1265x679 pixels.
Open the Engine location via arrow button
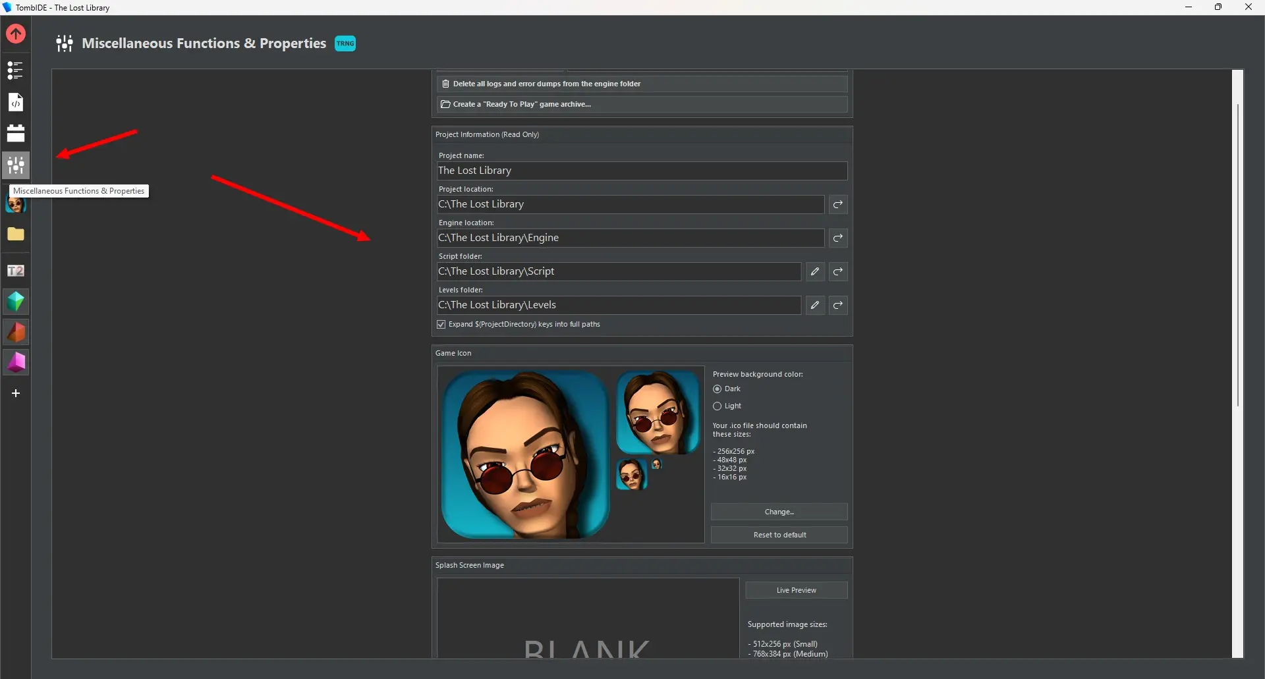pos(838,238)
